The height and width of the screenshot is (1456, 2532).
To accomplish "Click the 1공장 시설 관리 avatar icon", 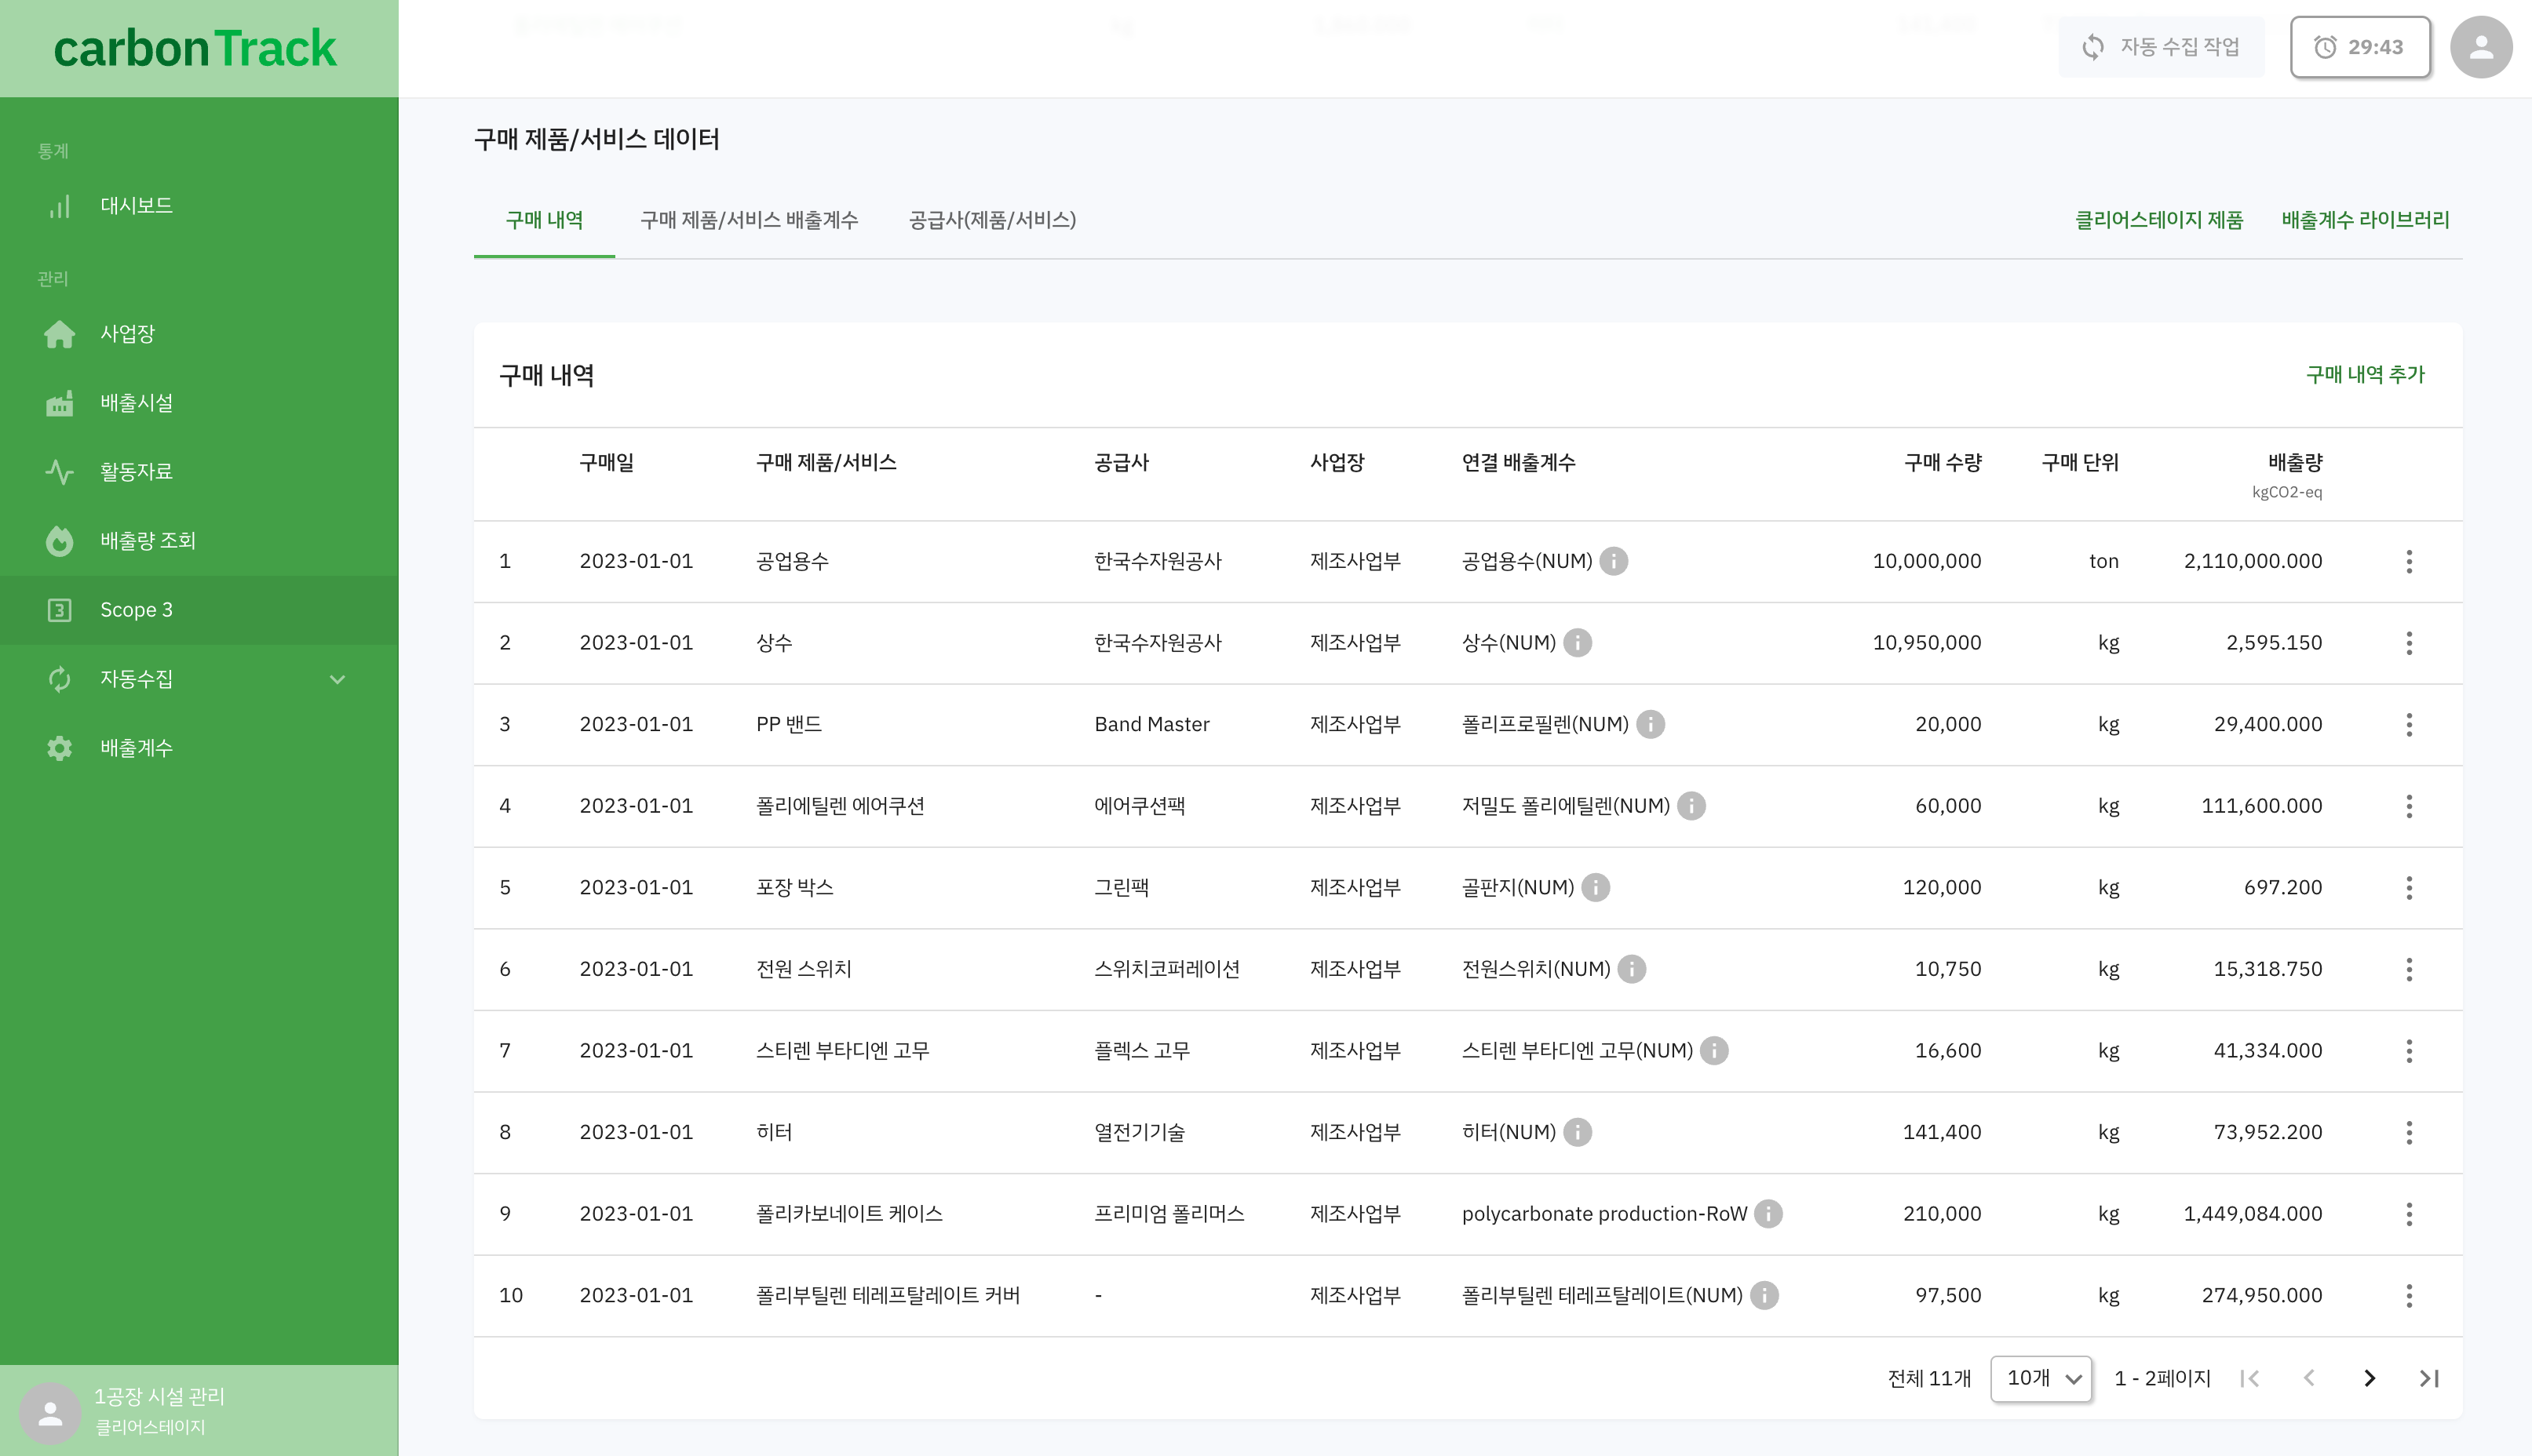I will coord(50,1413).
